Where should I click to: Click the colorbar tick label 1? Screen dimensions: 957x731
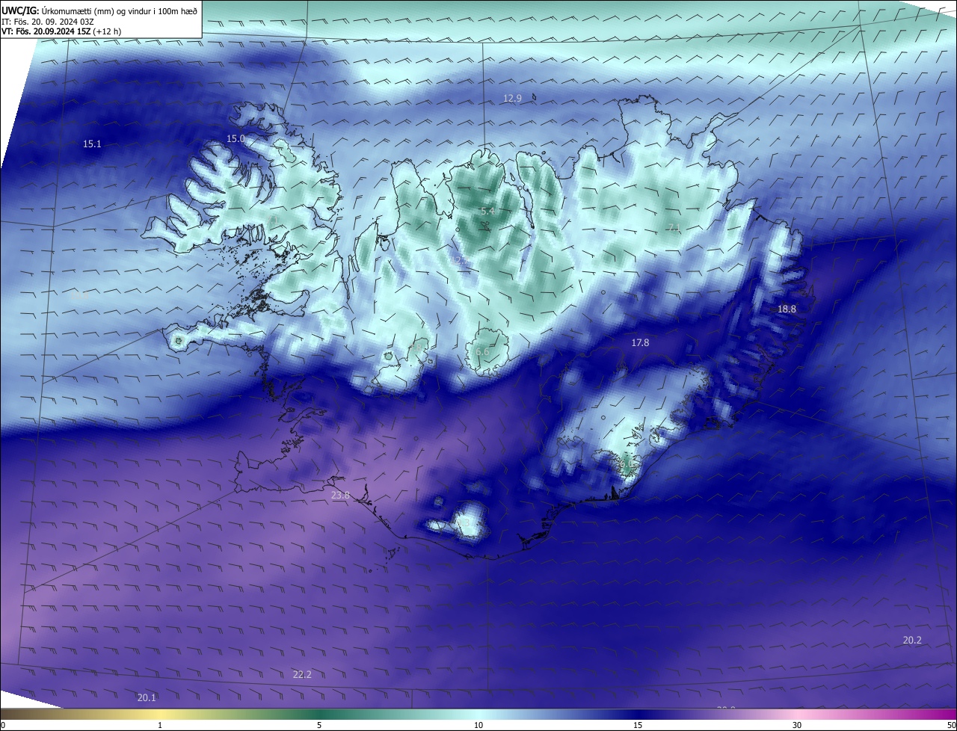click(160, 725)
